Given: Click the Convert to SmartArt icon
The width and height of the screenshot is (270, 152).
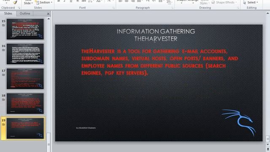Looking at the screenshot, I should pos(169,3).
